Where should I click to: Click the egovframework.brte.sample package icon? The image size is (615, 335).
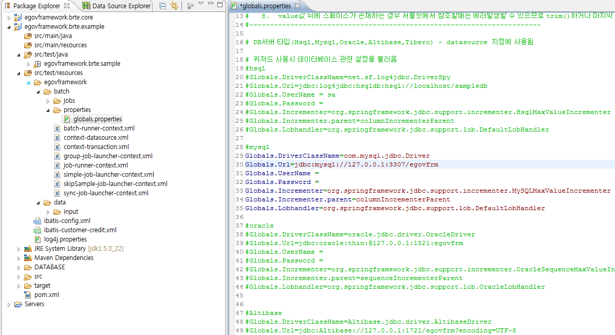(38, 64)
